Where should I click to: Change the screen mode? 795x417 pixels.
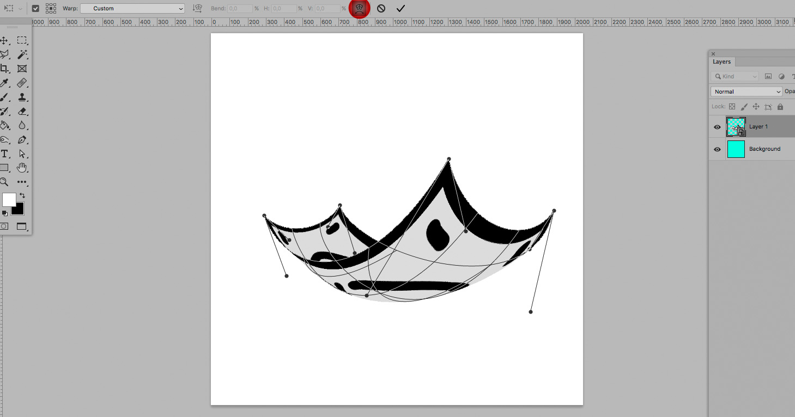[22, 226]
